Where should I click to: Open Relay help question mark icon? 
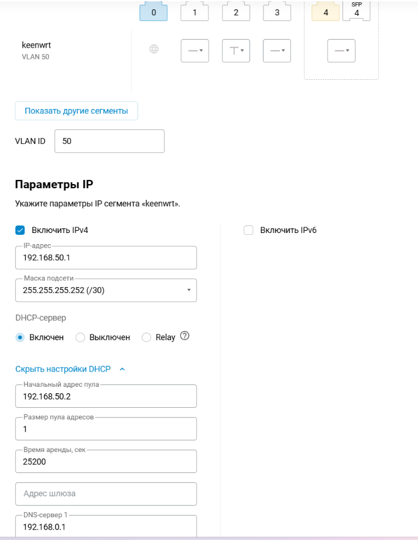point(185,336)
